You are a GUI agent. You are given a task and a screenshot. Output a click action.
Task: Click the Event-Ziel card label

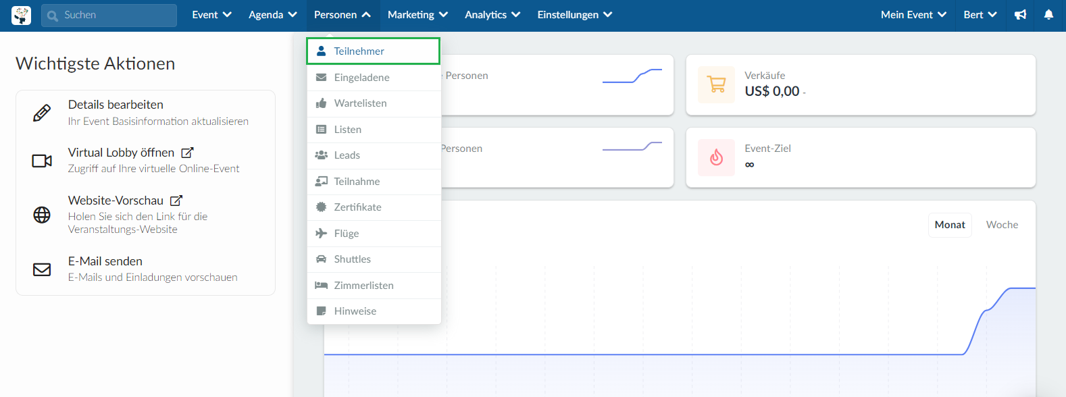pyautogui.click(x=768, y=149)
